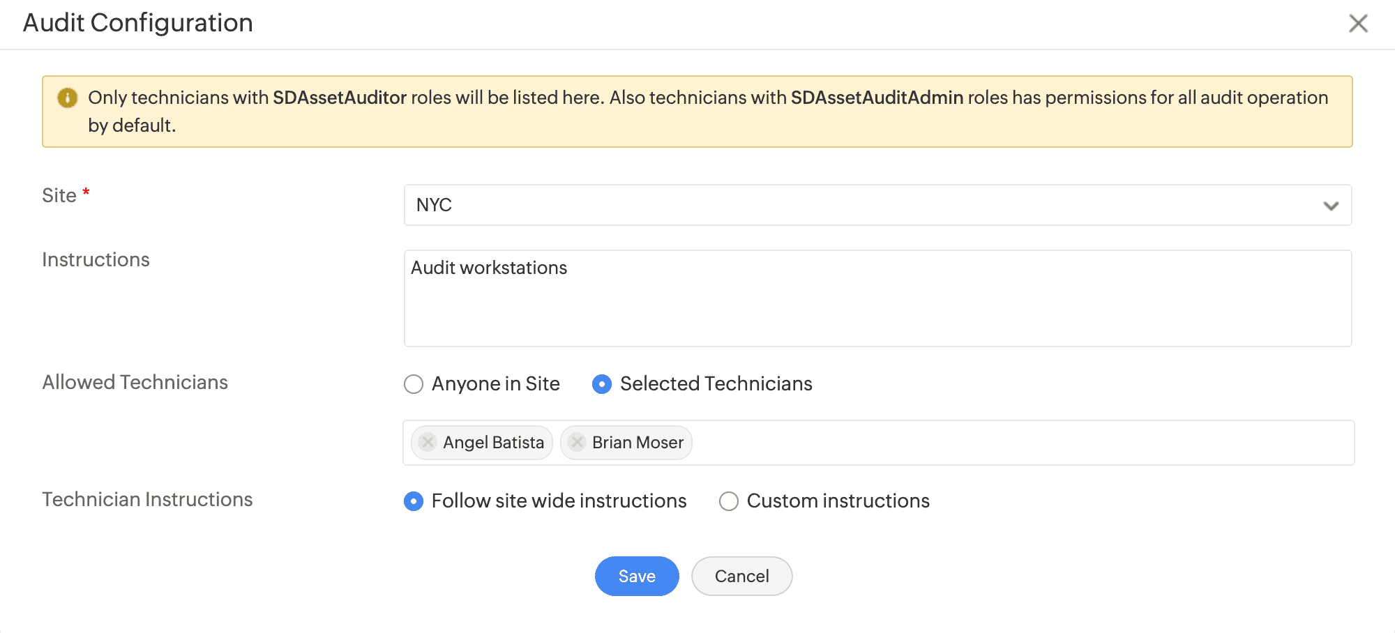Click the Allowed Technicians field label
The height and width of the screenshot is (633, 1395).
tap(135, 382)
